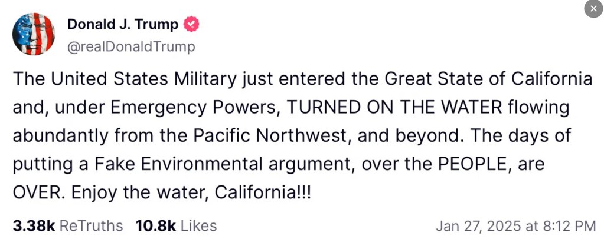View the 10.8k Likes list
Image resolution: width=604 pixels, height=246 pixels.
tap(176, 225)
